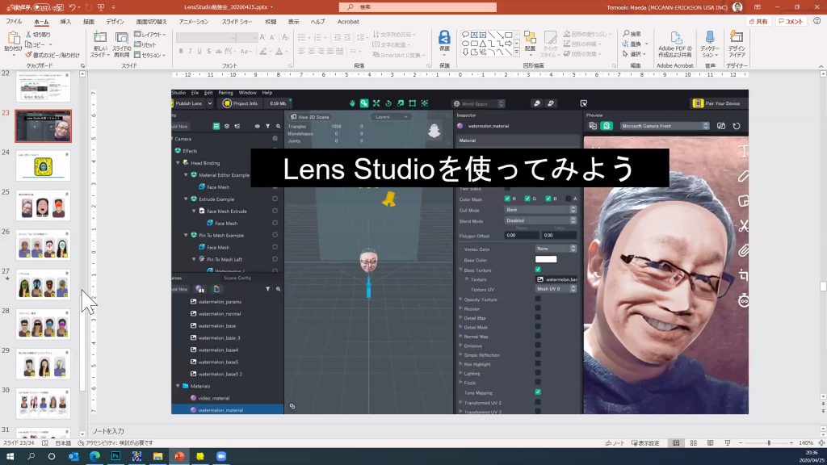The width and height of the screenshot is (827, 465).
Task: Open the Replace (置換) dropdown arrow
Action: [x=647, y=44]
